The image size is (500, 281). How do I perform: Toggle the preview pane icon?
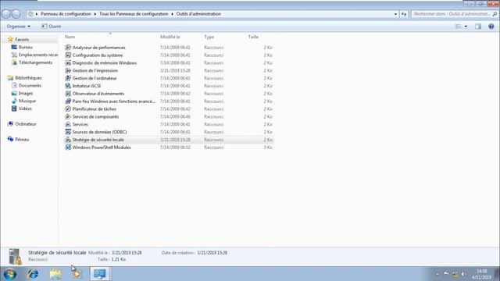click(478, 27)
